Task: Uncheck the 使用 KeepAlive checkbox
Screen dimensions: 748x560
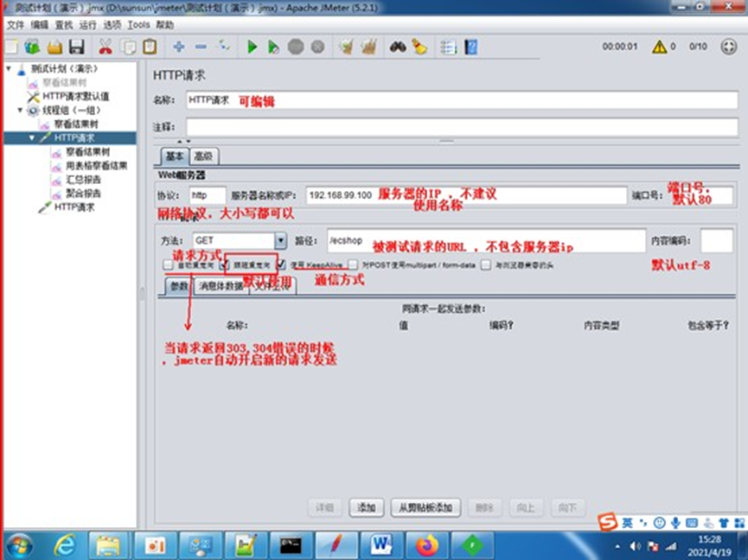Action: pyautogui.click(x=281, y=264)
